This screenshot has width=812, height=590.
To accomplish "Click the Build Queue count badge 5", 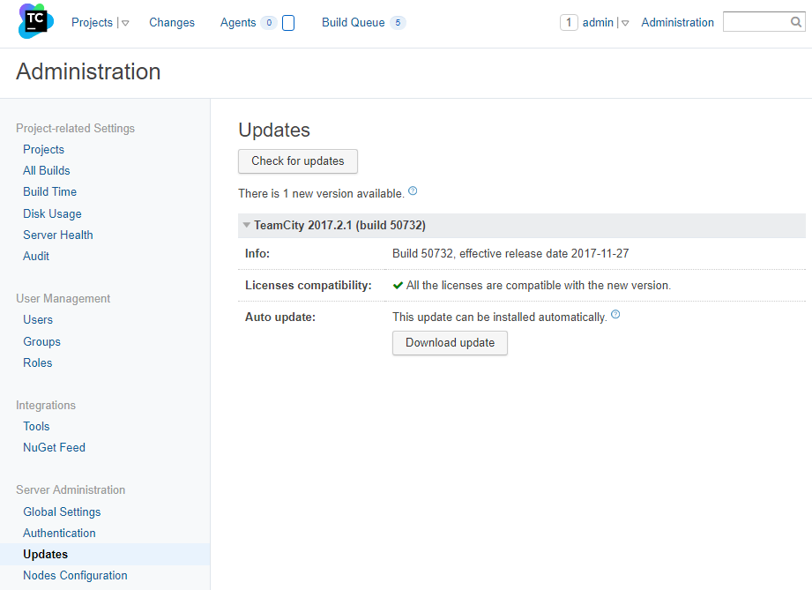I will click(x=398, y=23).
